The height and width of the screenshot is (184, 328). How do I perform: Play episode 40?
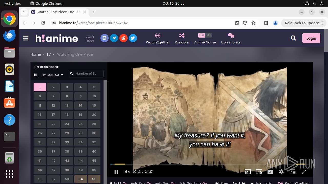94,152
